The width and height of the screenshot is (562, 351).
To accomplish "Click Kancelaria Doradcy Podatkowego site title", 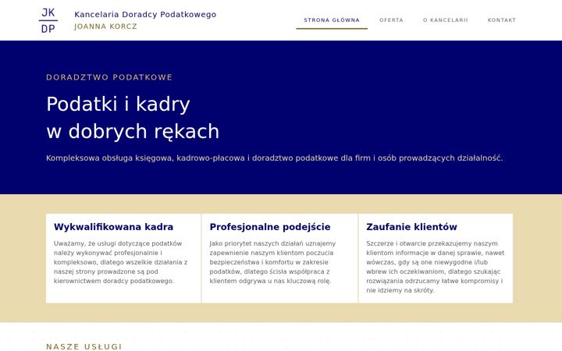I will click(x=145, y=14).
